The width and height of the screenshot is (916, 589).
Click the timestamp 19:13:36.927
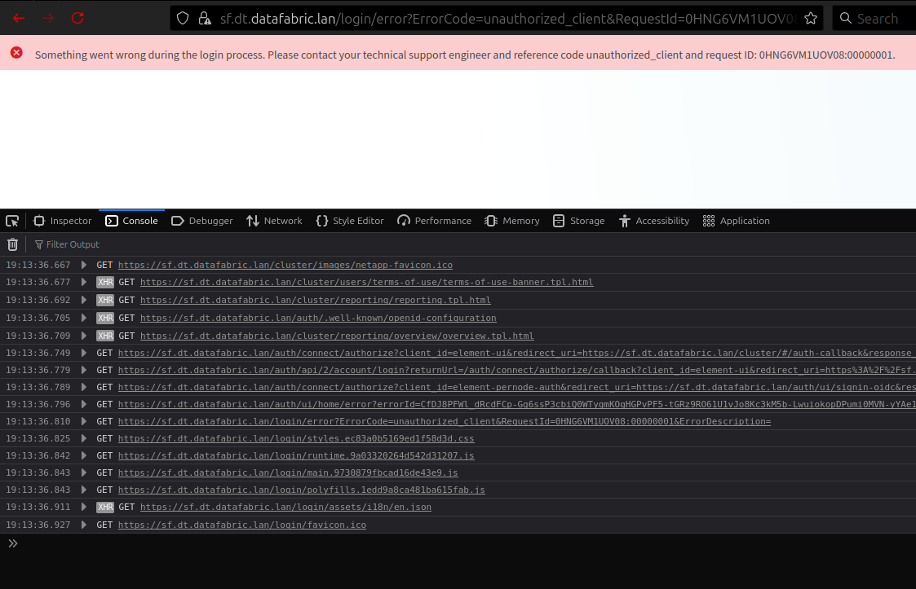click(x=38, y=525)
